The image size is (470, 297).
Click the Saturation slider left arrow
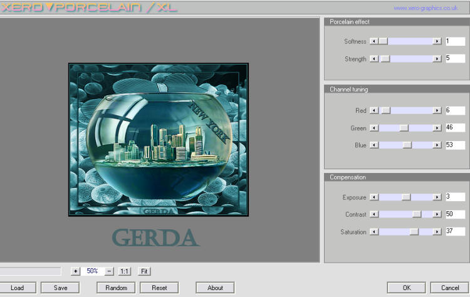[x=373, y=232]
